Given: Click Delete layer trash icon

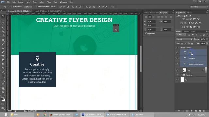Looking at the screenshot, I should [204, 111].
